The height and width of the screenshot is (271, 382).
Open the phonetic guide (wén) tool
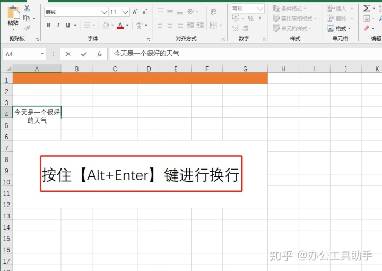coord(139,25)
